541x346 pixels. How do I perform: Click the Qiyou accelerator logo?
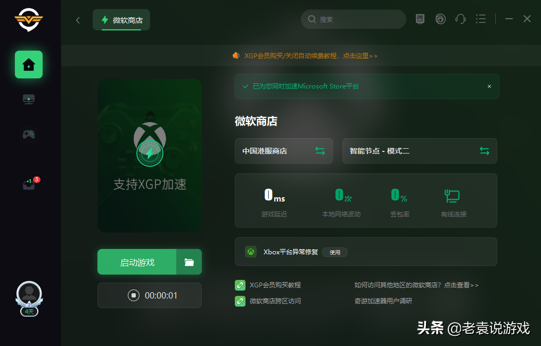(29, 20)
